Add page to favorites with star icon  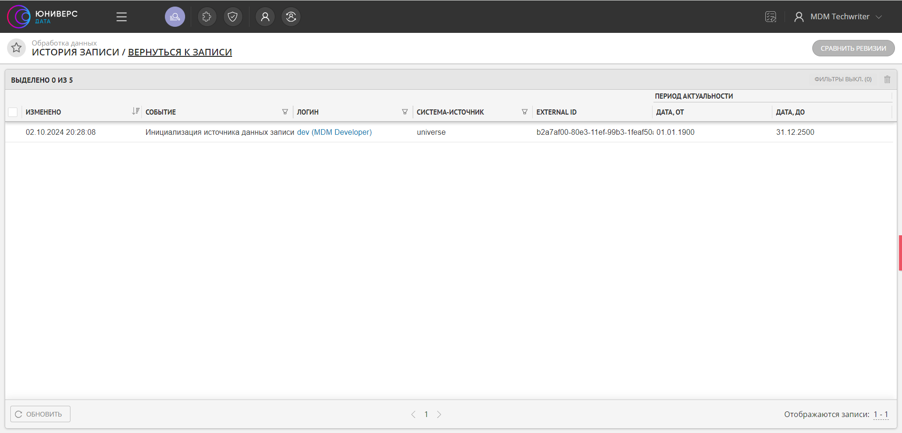16,47
